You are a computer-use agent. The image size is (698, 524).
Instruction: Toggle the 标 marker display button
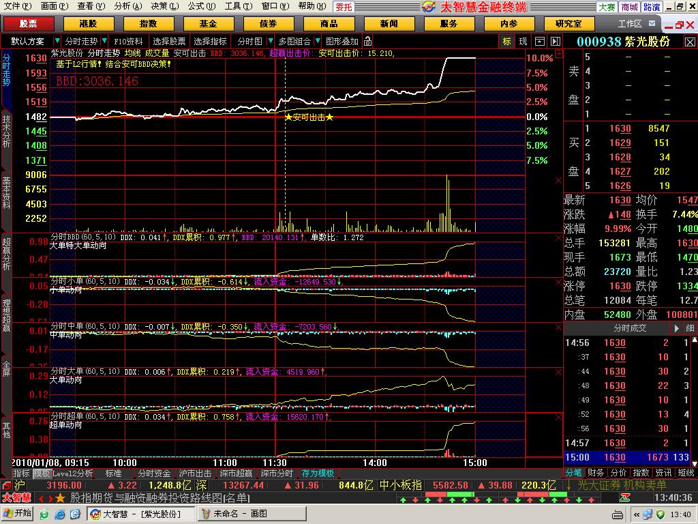click(506, 41)
